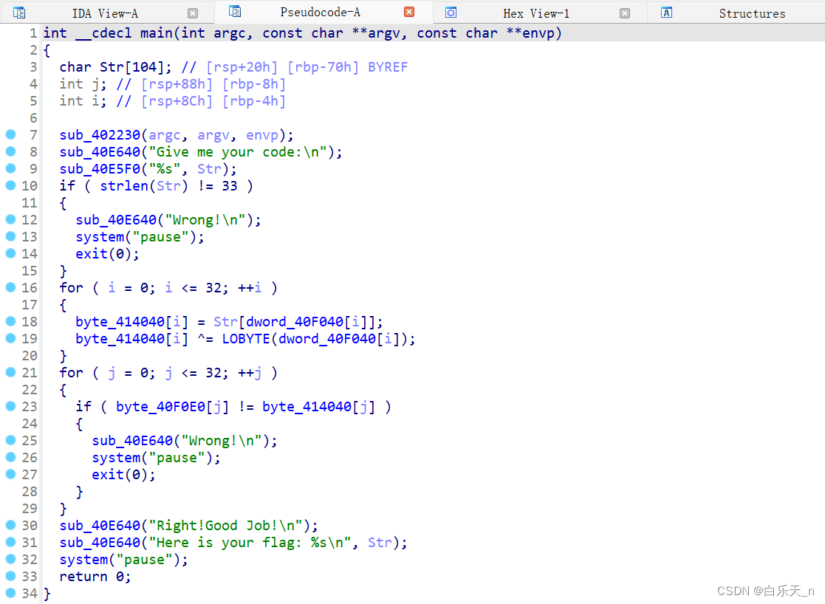This screenshot has height=604, width=825.
Task: Click the return 0 statement
Action: click(x=95, y=577)
